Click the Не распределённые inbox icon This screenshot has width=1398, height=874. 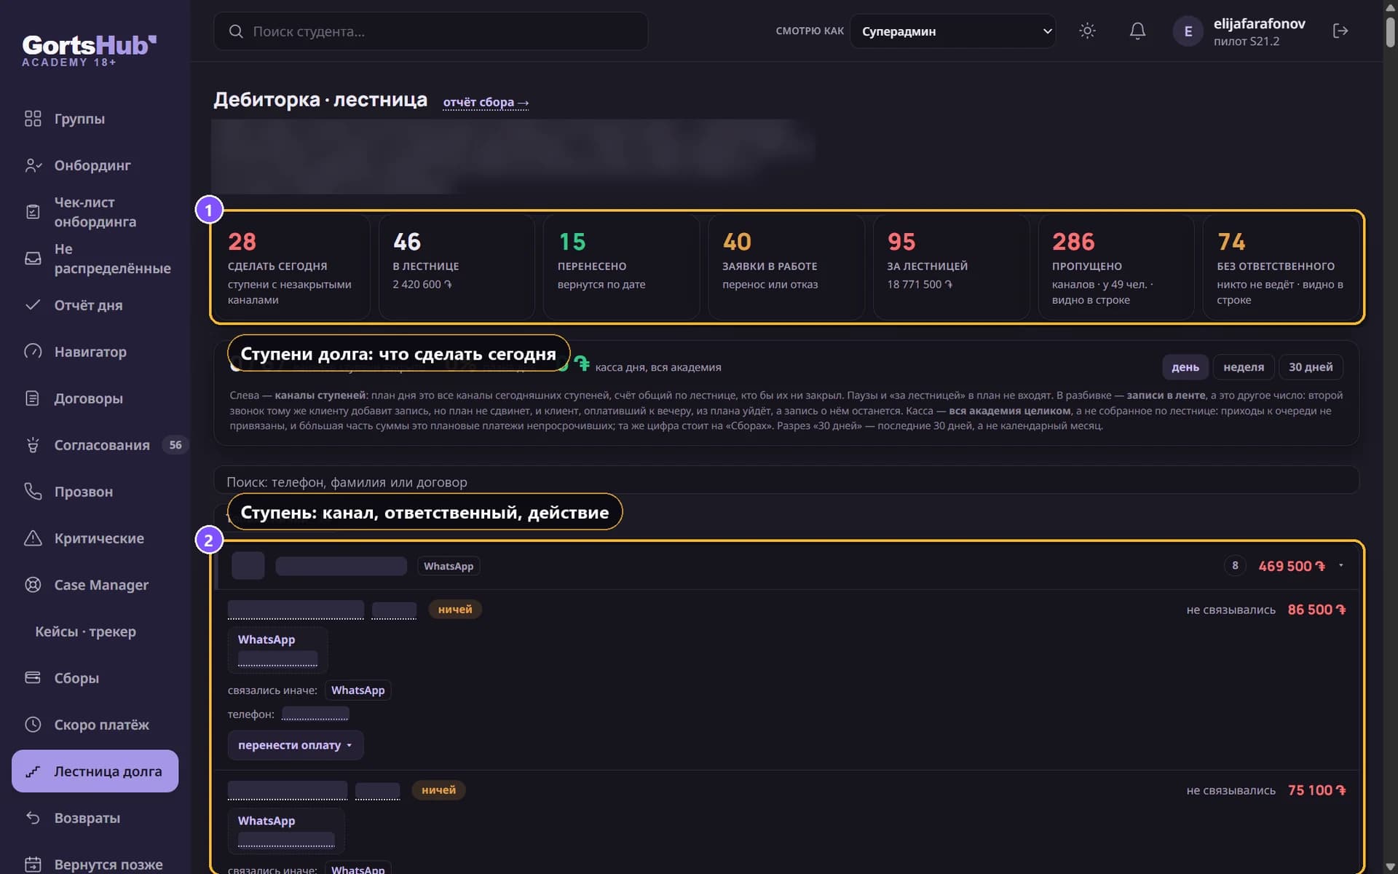pos(33,259)
